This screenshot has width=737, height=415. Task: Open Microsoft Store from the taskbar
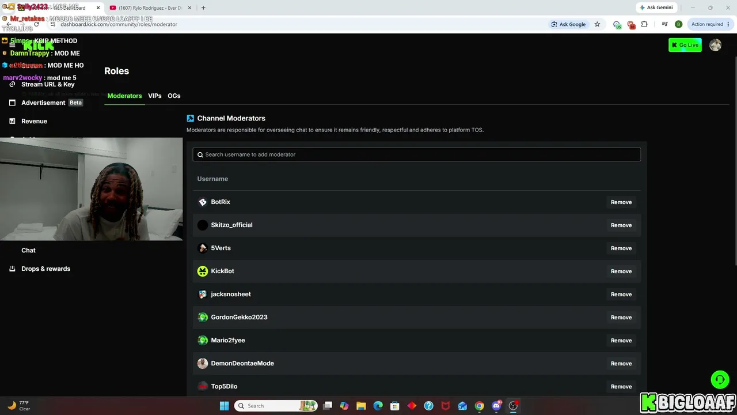[x=395, y=406]
